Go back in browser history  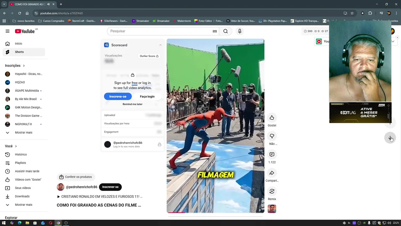click(x=4, y=13)
